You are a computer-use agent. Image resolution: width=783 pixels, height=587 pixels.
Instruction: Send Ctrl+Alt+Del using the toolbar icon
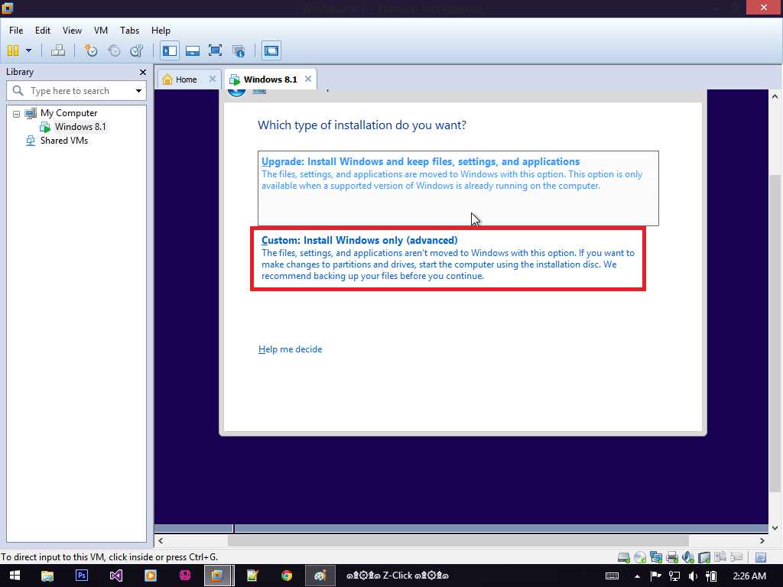click(x=58, y=50)
